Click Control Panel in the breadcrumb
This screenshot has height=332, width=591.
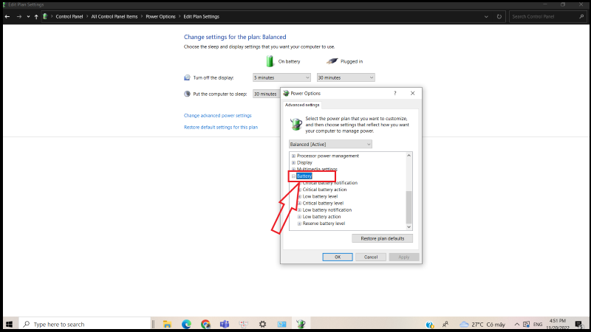pyautogui.click(x=69, y=16)
